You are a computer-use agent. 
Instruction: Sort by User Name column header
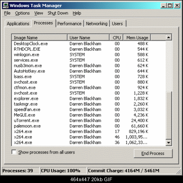88,38
